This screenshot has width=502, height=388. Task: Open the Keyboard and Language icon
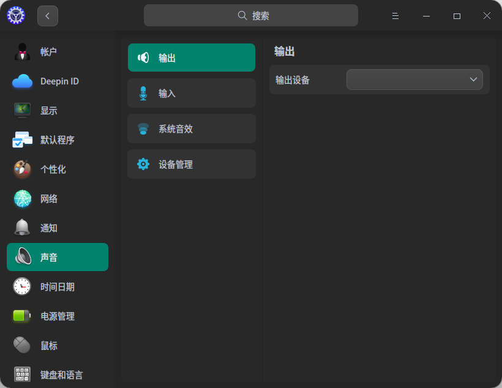23,375
